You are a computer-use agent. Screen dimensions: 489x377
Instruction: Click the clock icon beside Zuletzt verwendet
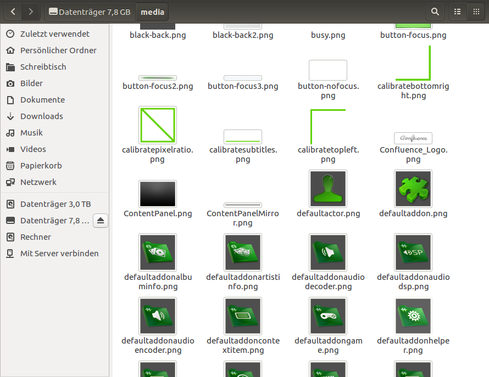pos(10,33)
